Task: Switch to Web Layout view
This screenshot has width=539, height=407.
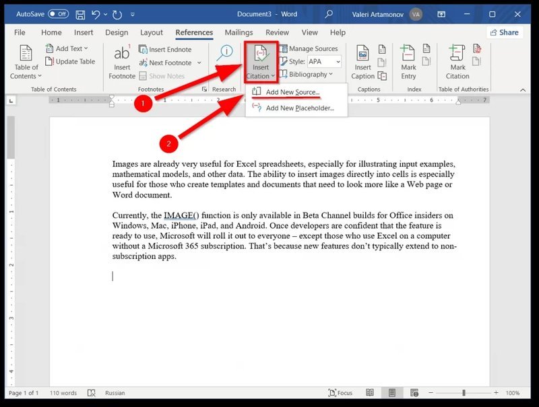Action: pos(414,393)
